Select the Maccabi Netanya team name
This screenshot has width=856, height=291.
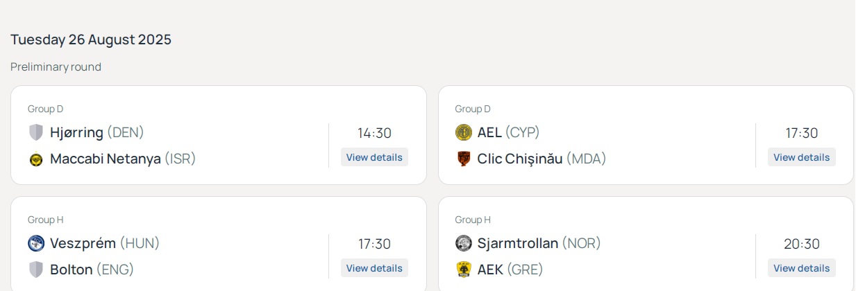tap(105, 159)
